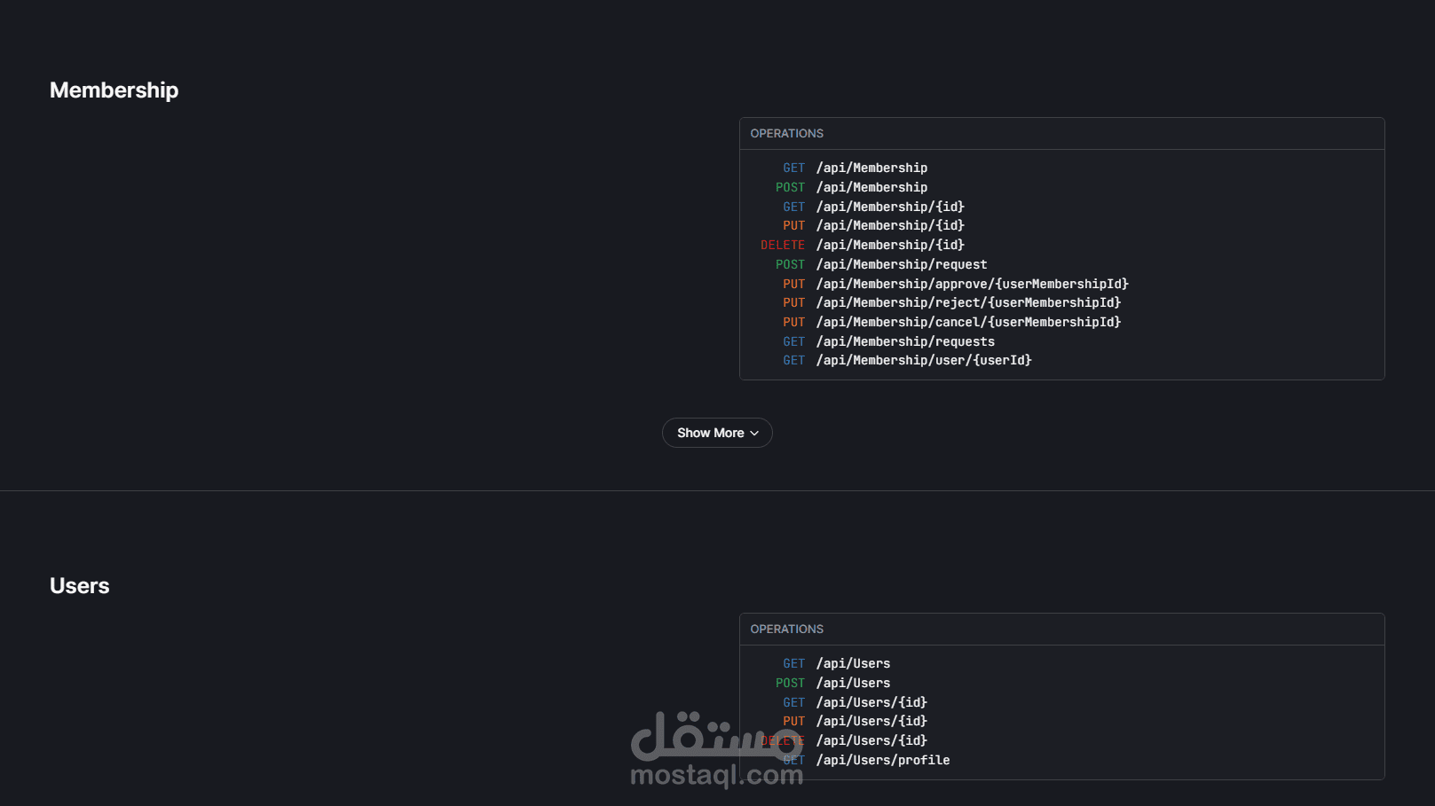Click OPERATIONS header in Membership panel
Image resolution: width=1435 pixels, height=806 pixels.
(x=787, y=133)
